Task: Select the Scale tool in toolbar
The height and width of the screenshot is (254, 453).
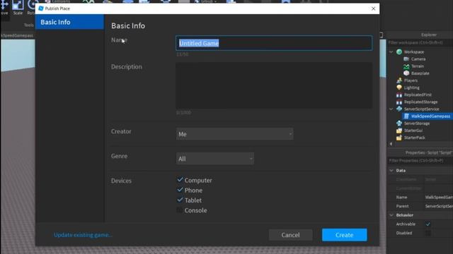Action: coord(18,7)
